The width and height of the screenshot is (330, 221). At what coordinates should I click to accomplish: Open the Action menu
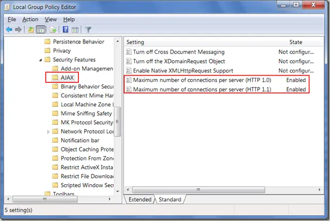point(30,19)
